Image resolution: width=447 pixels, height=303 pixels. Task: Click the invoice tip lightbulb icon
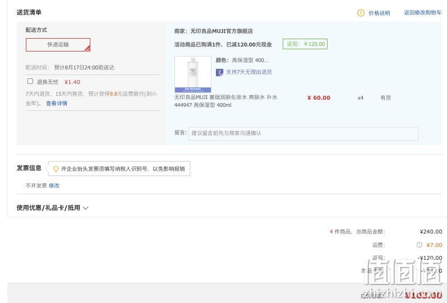[x=56, y=169]
